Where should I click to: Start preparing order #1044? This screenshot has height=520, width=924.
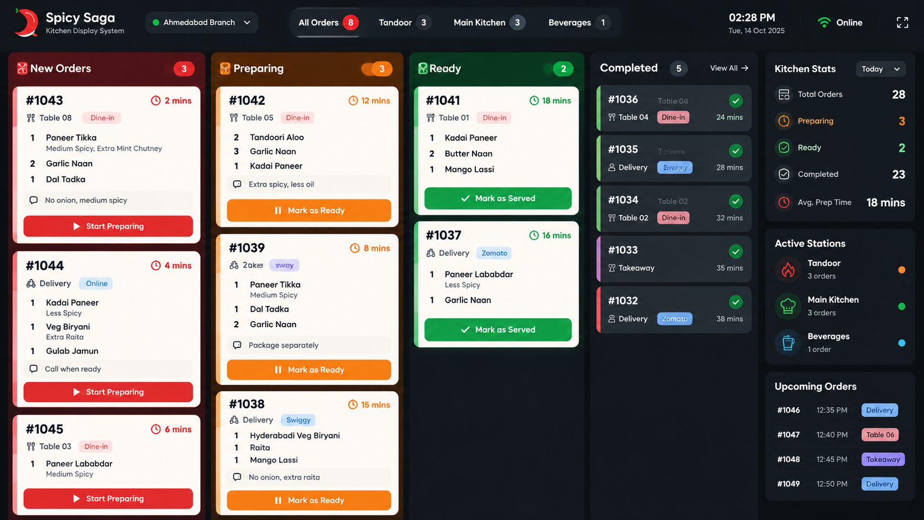[108, 392]
